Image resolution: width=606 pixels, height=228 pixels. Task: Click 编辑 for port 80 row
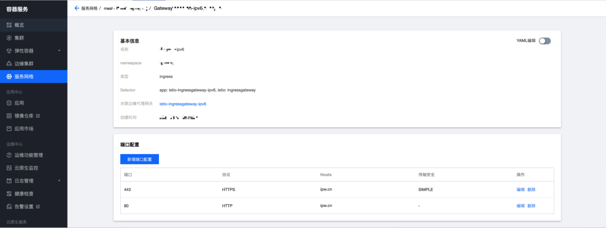tap(521, 206)
